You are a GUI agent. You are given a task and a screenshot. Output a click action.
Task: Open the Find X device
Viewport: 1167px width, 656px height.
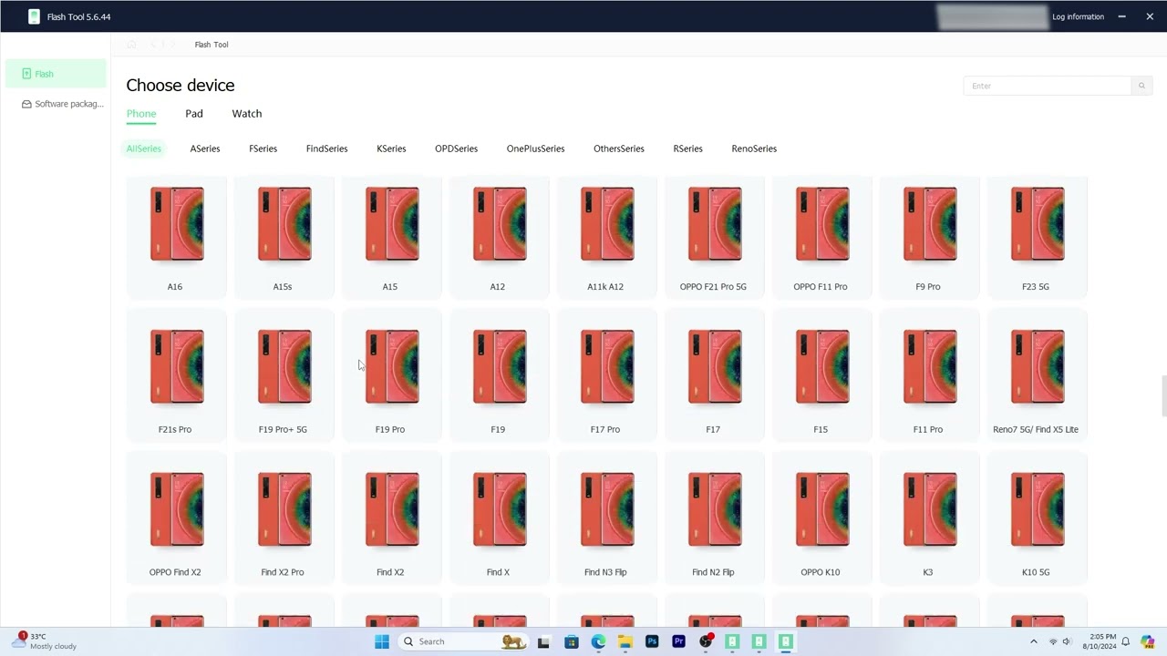pyautogui.click(x=499, y=518)
